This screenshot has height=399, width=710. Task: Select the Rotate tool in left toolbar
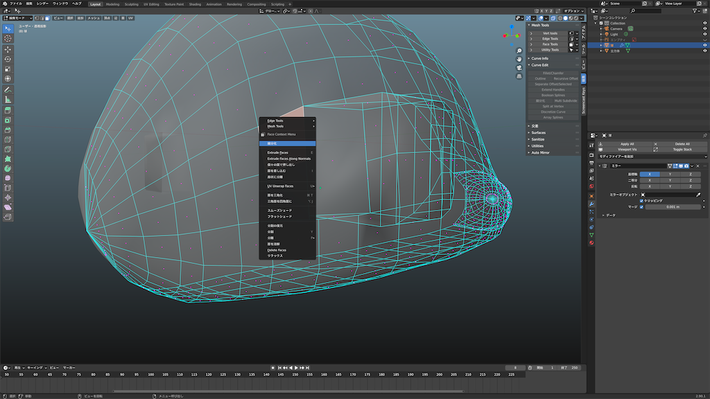pyautogui.click(x=8, y=60)
